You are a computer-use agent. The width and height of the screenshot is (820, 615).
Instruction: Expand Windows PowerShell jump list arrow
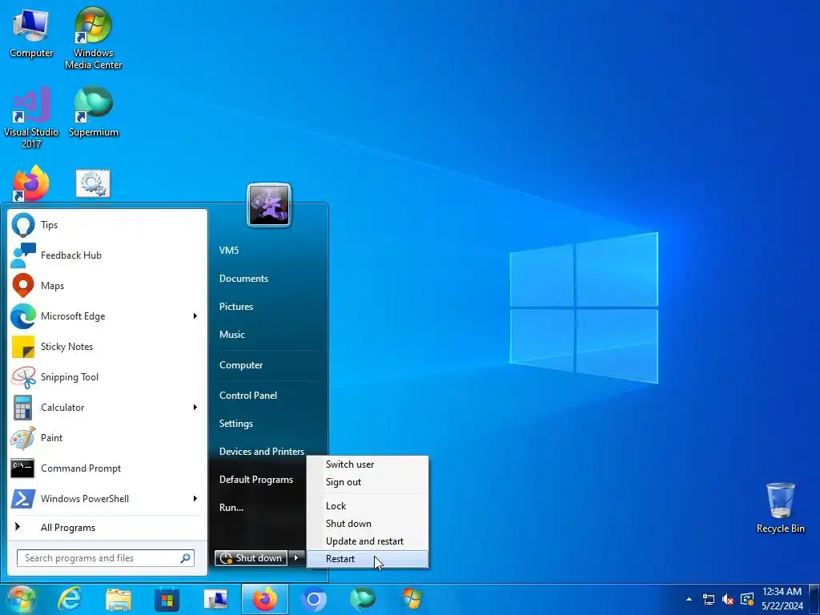[x=195, y=498]
